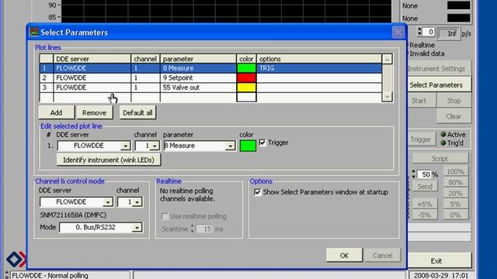Click the Select Parameters dialog title icon
Screen dimensions: 497x279
pyautogui.click(x=33, y=32)
